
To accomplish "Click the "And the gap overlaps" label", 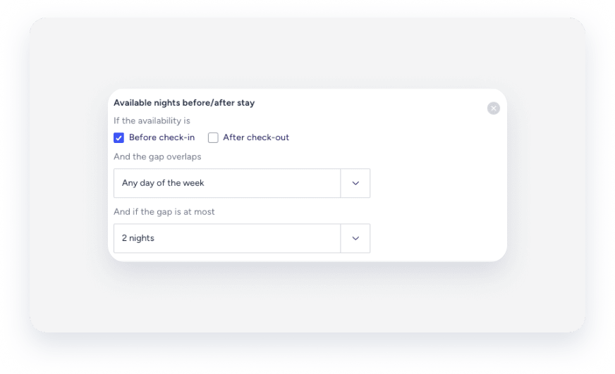I will [157, 156].
